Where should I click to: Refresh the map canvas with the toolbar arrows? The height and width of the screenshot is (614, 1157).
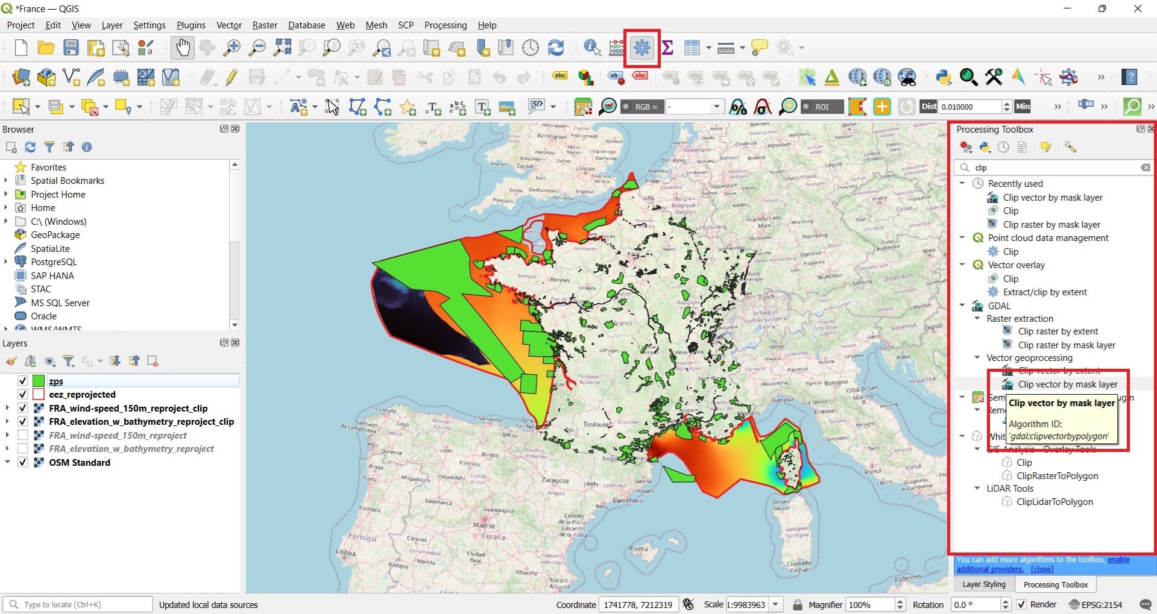click(556, 48)
